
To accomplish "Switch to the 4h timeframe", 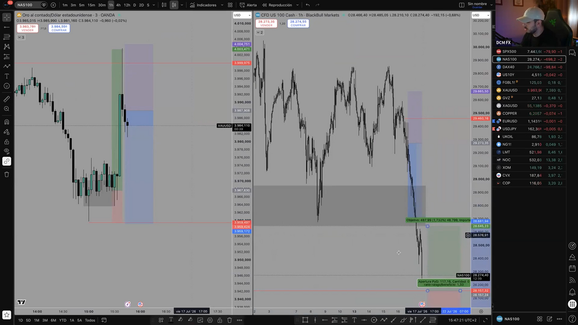I will point(118,5).
